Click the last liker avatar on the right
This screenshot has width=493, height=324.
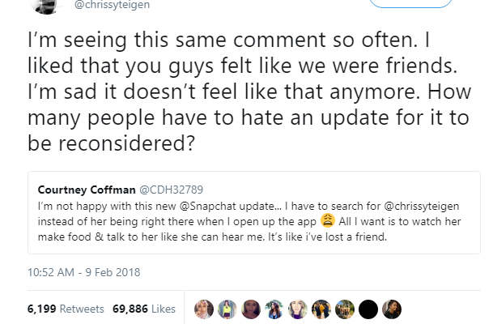click(392, 309)
